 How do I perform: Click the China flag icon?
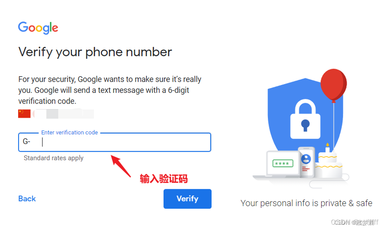tap(24, 114)
